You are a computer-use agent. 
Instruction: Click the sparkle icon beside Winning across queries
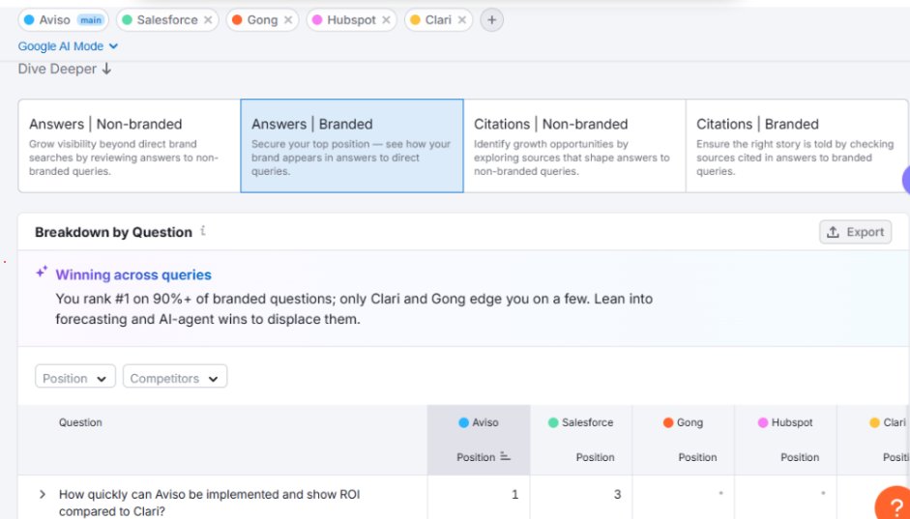[42, 272]
